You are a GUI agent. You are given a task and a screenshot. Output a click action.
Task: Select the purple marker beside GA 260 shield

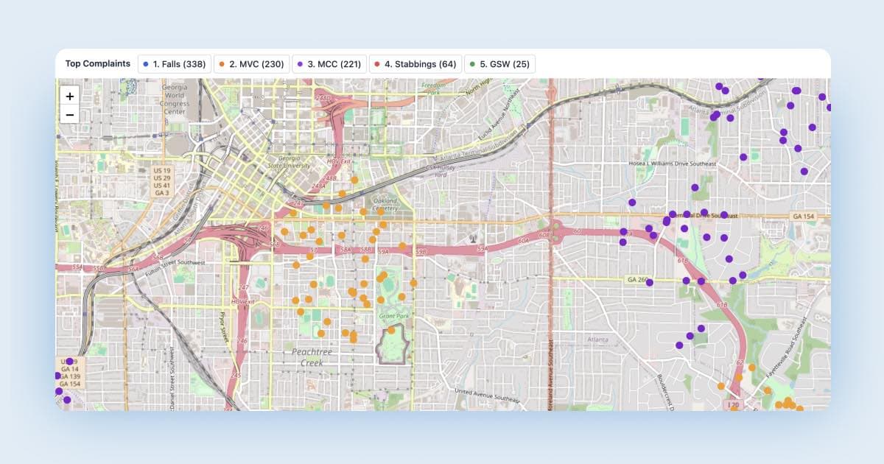click(x=650, y=283)
